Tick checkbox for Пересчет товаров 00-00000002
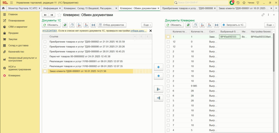The image size is (279, 133). [45, 56]
